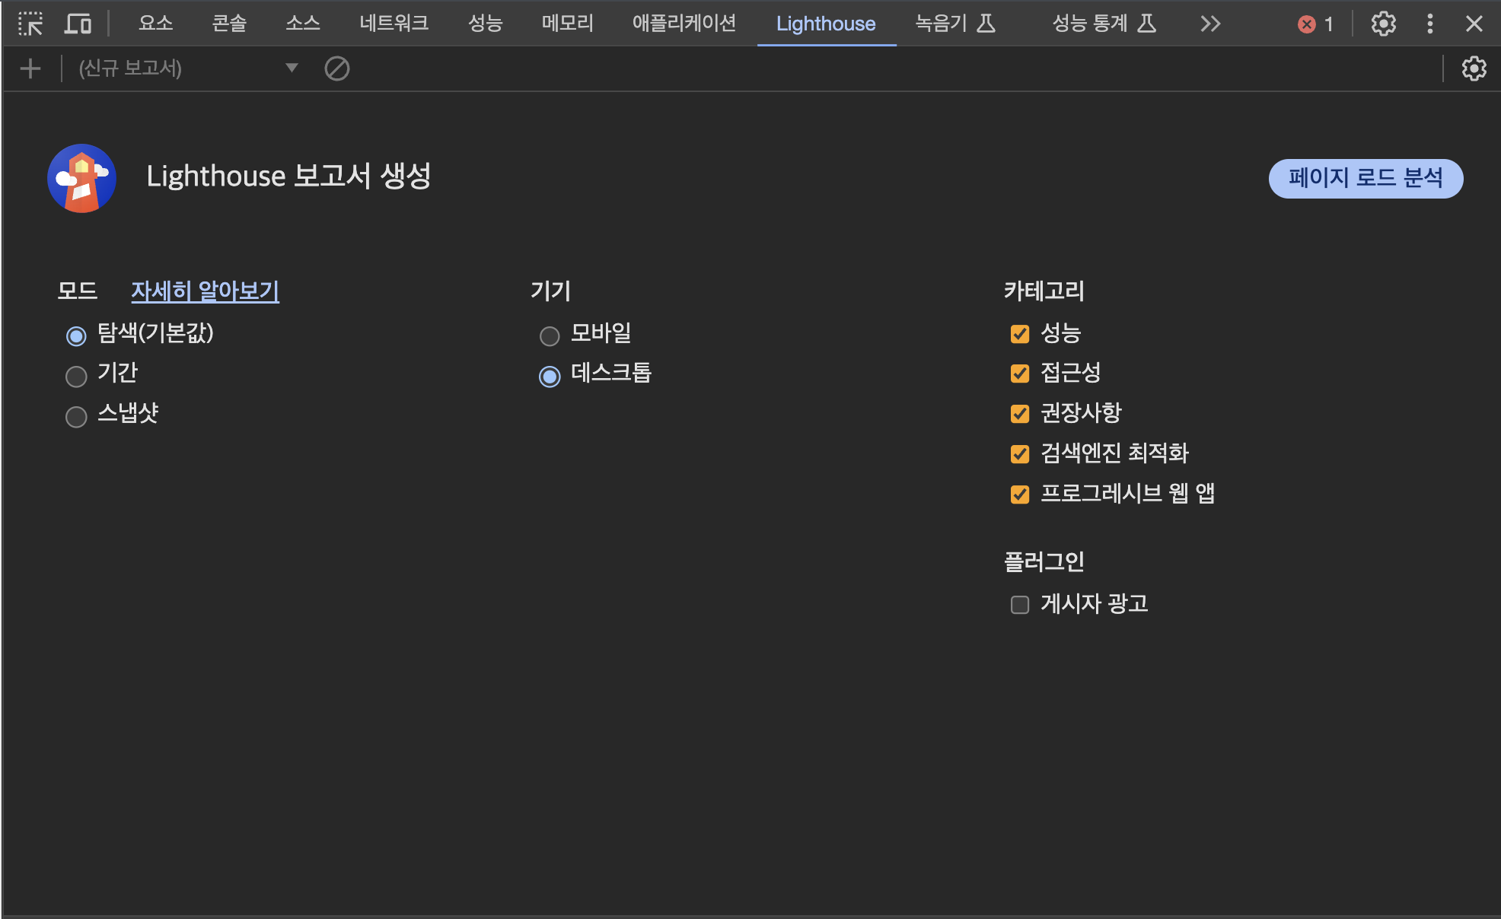This screenshot has height=919, width=1501.
Task: Select the 스냅샷 mode radio
Action: pos(76,416)
